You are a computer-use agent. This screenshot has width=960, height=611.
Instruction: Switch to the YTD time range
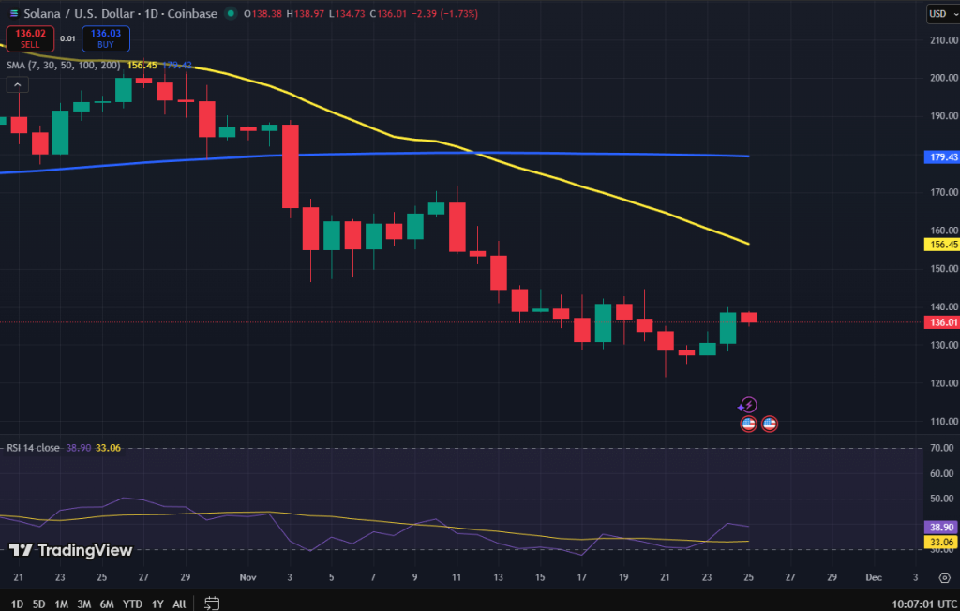point(132,604)
